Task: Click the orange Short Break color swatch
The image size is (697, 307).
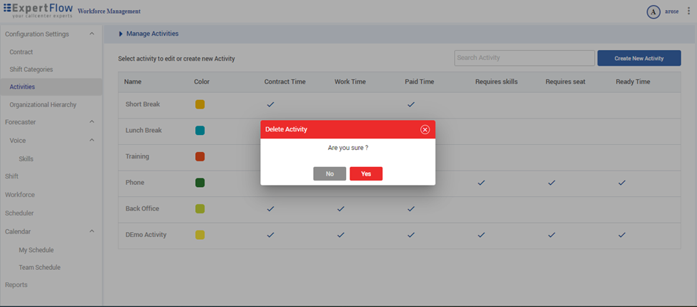Action: click(200, 104)
